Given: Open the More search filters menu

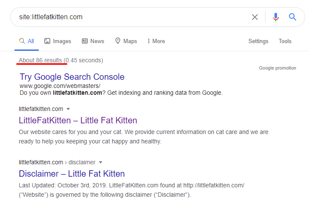Looking at the screenshot, I should tap(156, 41).
